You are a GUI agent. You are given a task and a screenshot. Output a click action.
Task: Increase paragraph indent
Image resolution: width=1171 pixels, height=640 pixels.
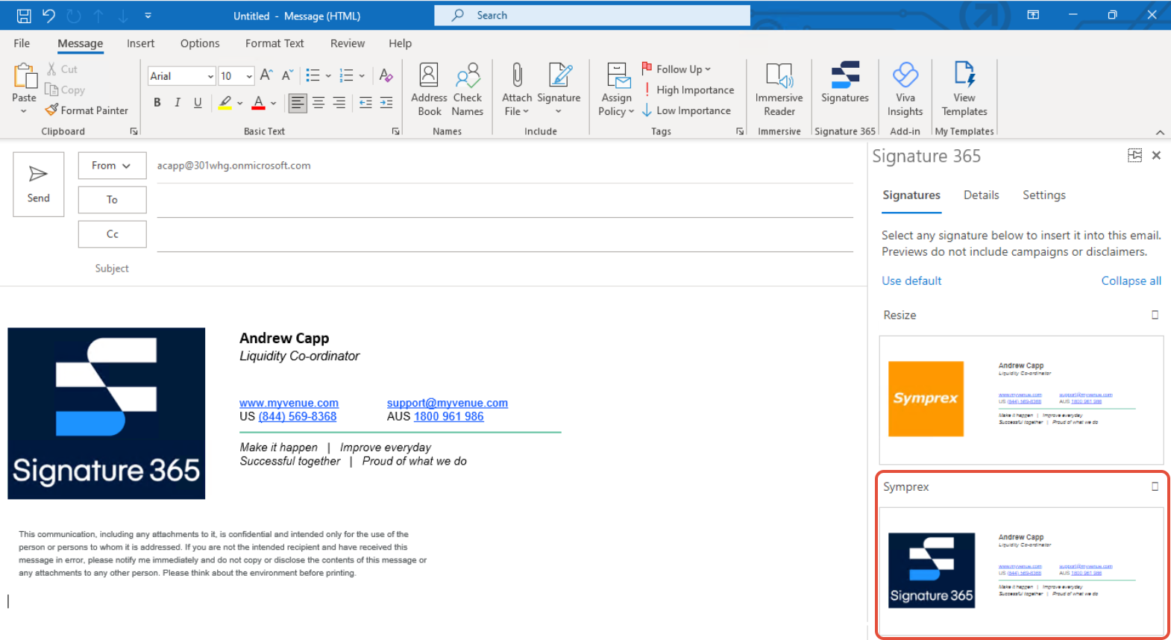tap(386, 103)
